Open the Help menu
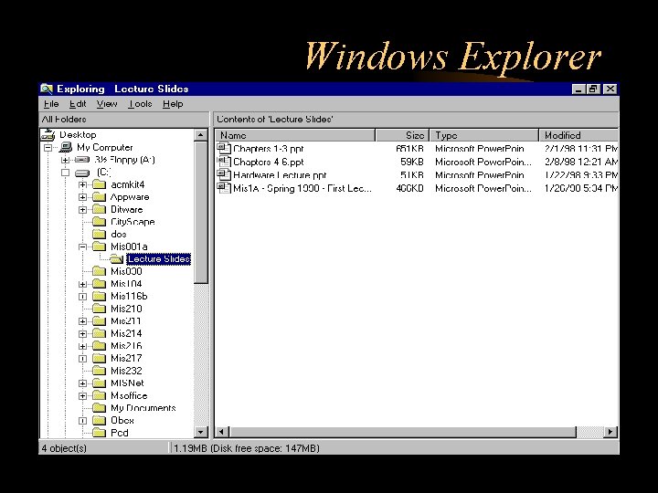The width and height of the screenshot is (658, 493). pos(173,104)
